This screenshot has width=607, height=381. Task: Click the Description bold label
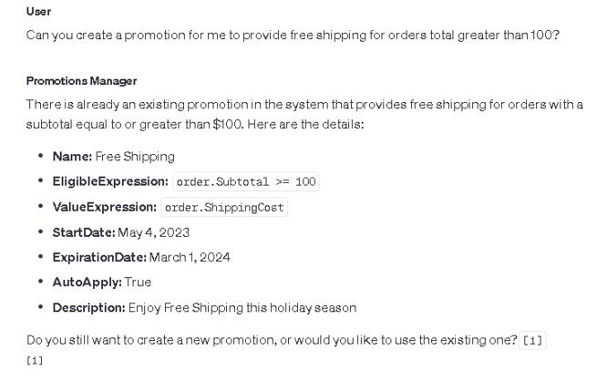tap(89, 308)
